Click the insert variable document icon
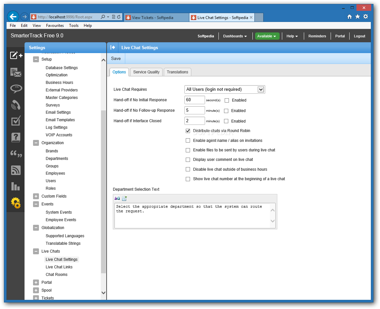The width and height of the screenshot is (380, 309). 124,199
